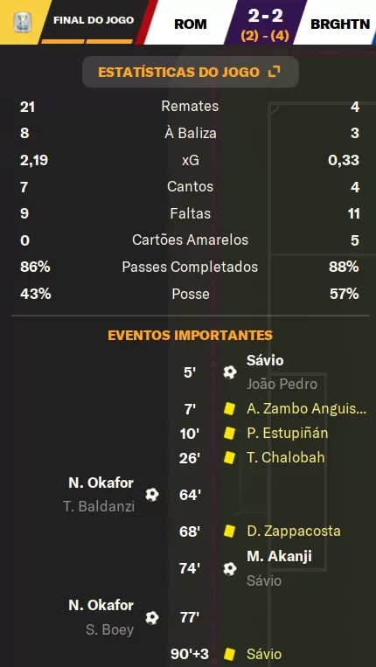The height and width of the screenshot is (667, 376).
Task: Click the Final do Jogo progress bar
Action: [87, 41]
